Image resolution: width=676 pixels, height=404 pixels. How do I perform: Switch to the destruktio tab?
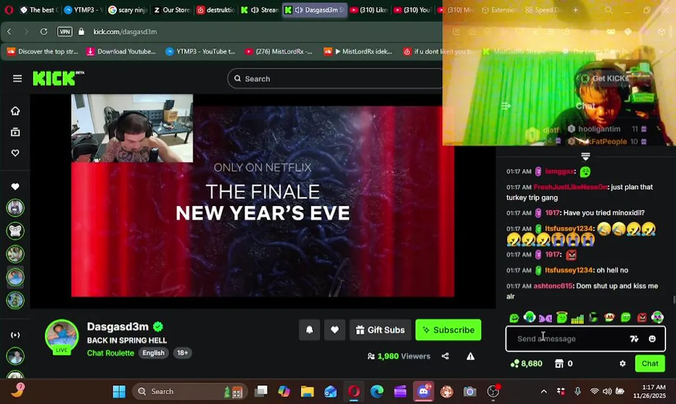click(x=216, y=10)
